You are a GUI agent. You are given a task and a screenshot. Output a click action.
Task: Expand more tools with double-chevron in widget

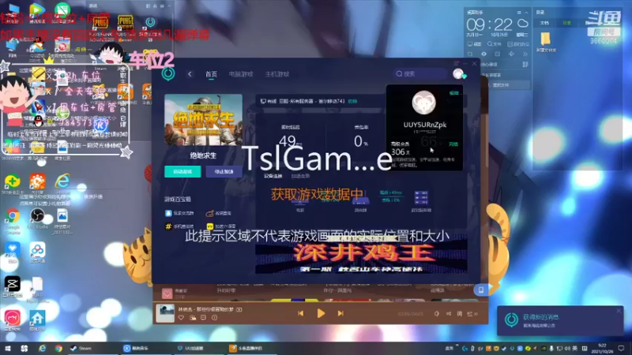[x=525, y=54]
